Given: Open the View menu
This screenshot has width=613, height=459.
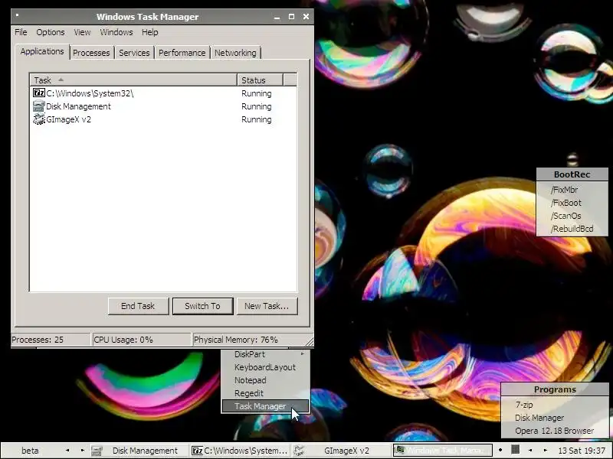Looking at the screenshot, I should click(82, 32).
